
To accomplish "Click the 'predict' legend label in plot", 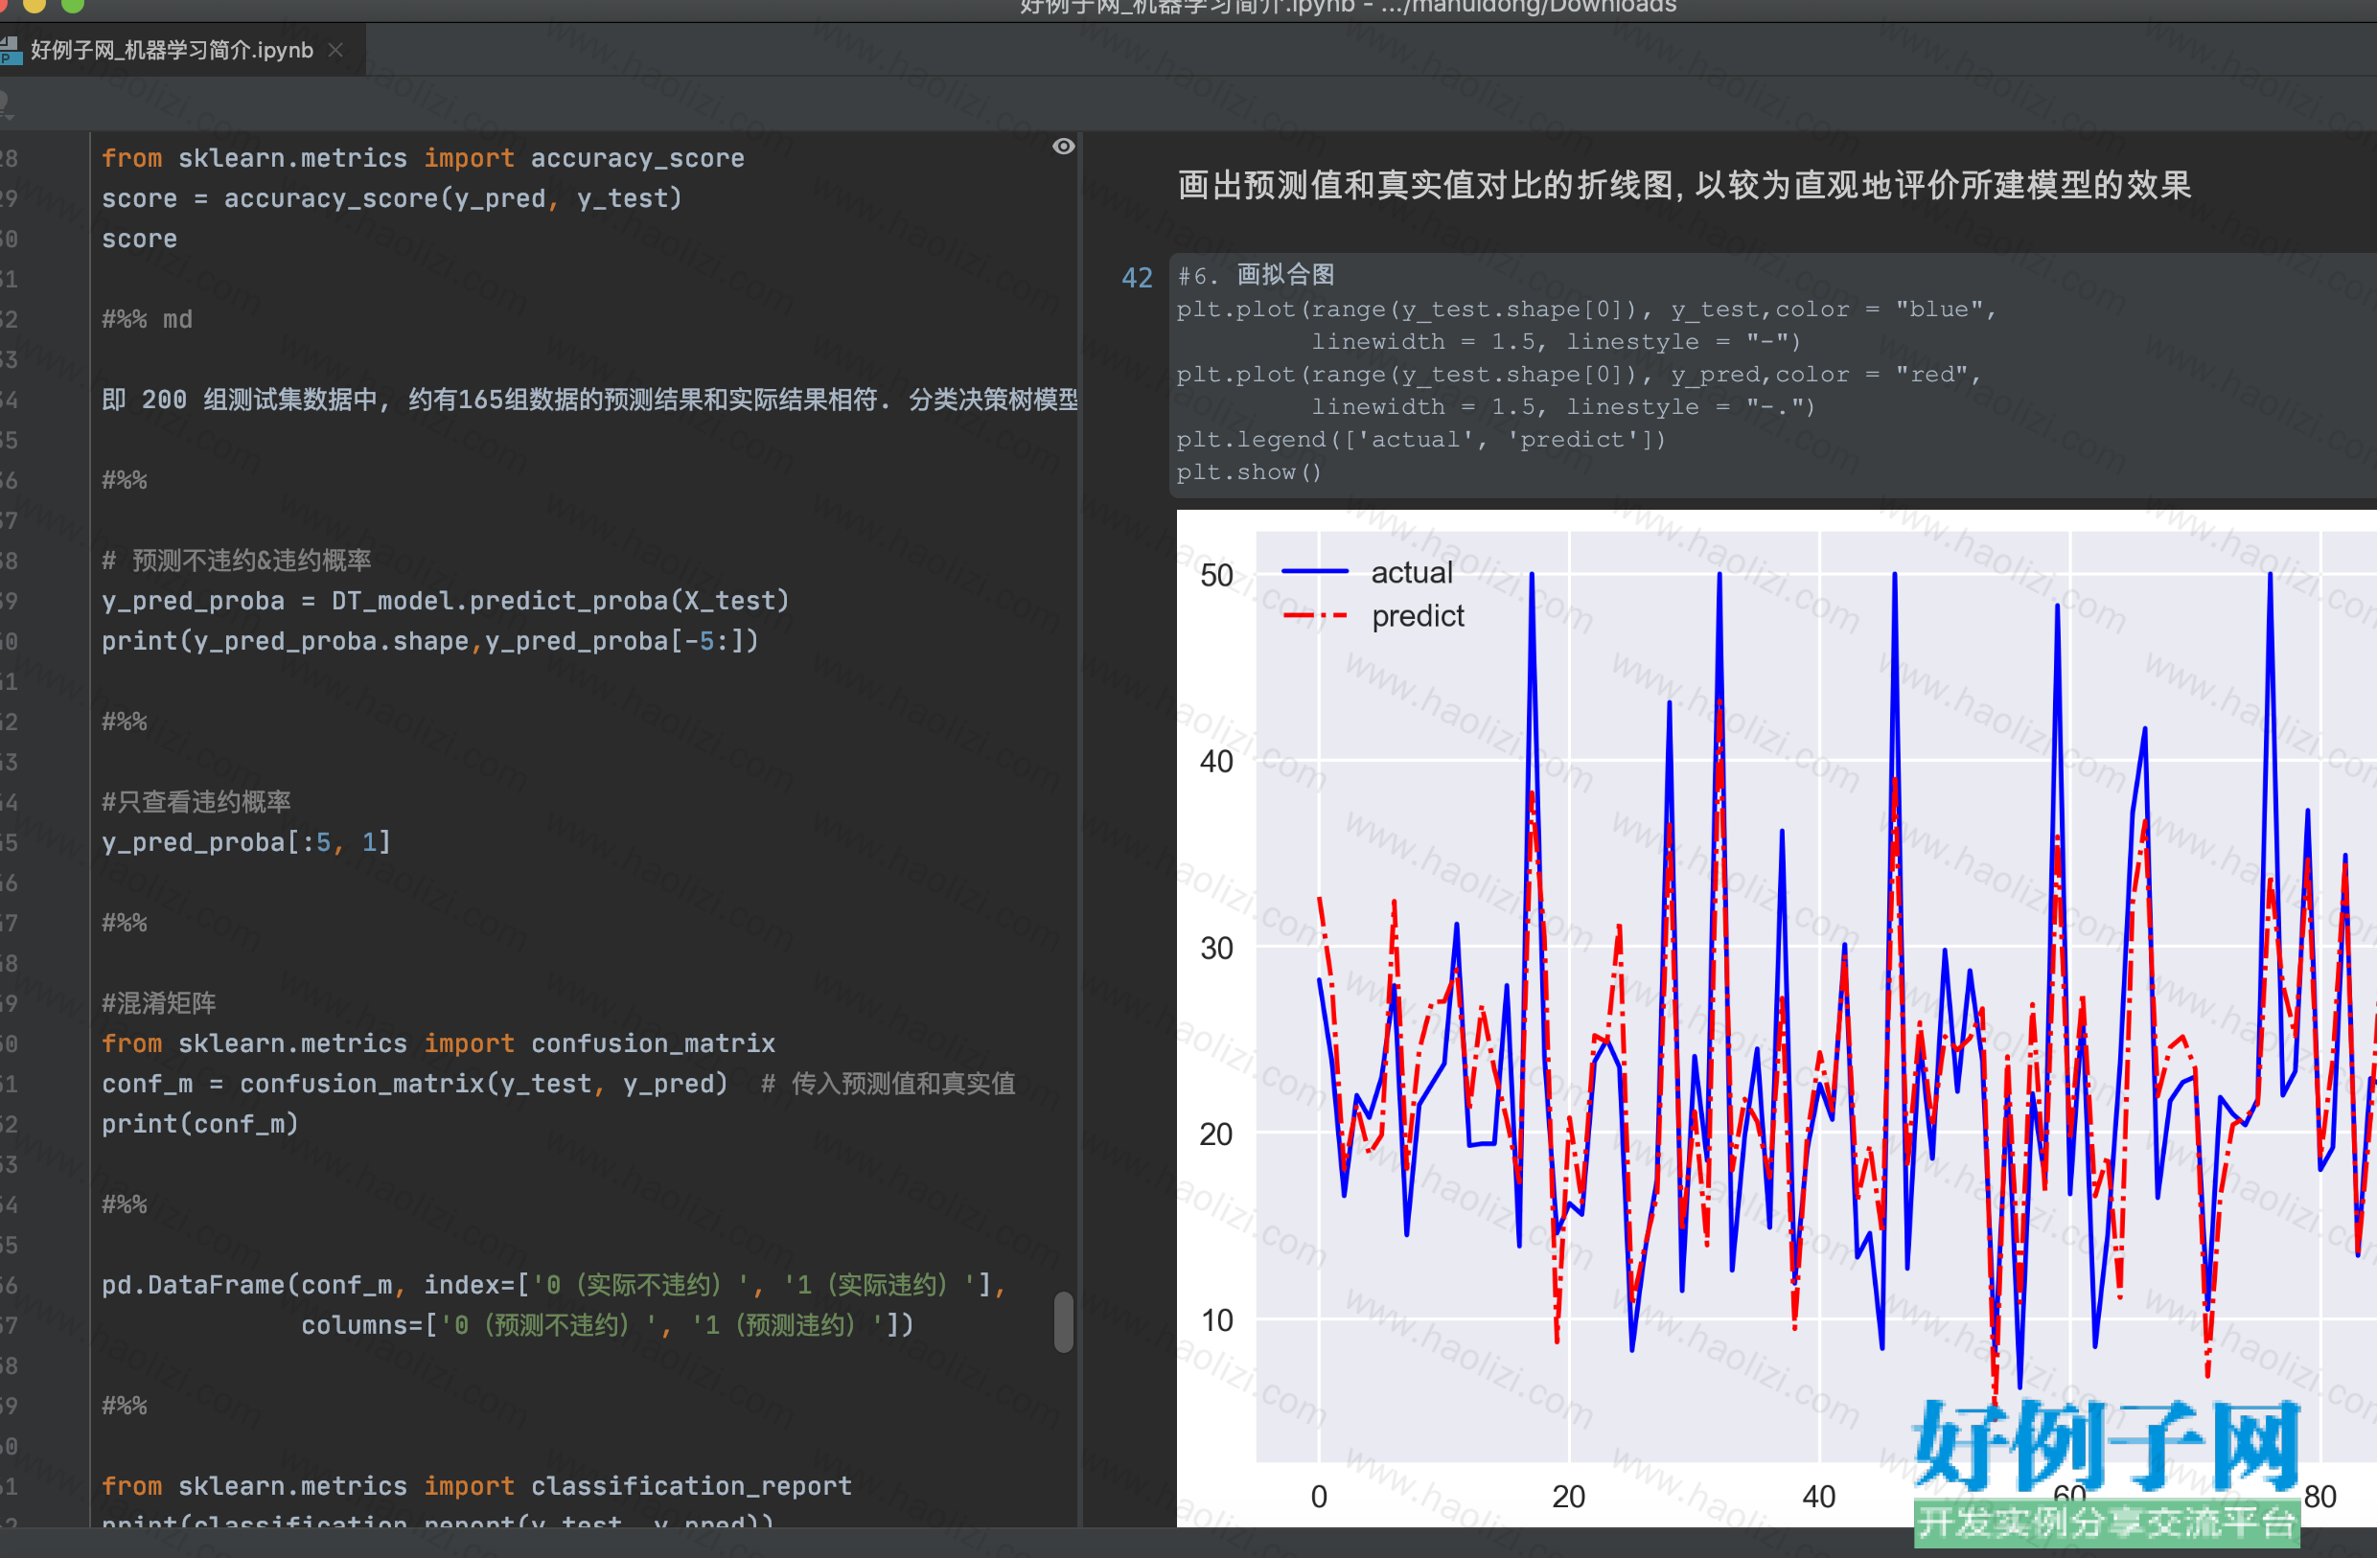I will click(x=1418, y=616).
